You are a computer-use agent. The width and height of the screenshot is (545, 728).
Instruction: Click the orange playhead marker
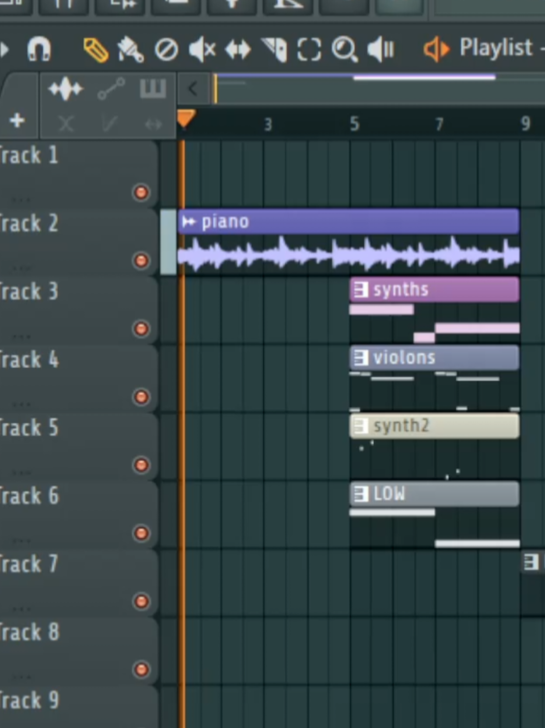(186, 118)
